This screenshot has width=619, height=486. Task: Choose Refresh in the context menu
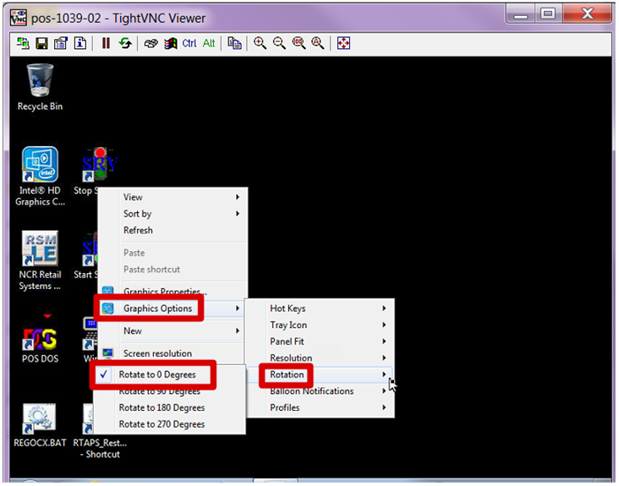[x=139, y=230]
